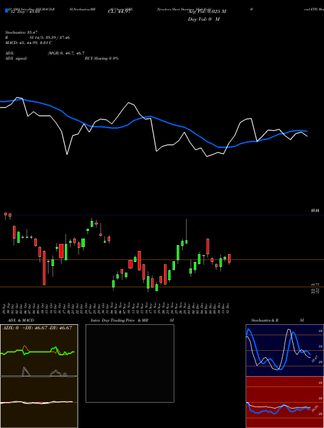Click the 'Avg Vol: 0.025 M' text

pos(207,12)
